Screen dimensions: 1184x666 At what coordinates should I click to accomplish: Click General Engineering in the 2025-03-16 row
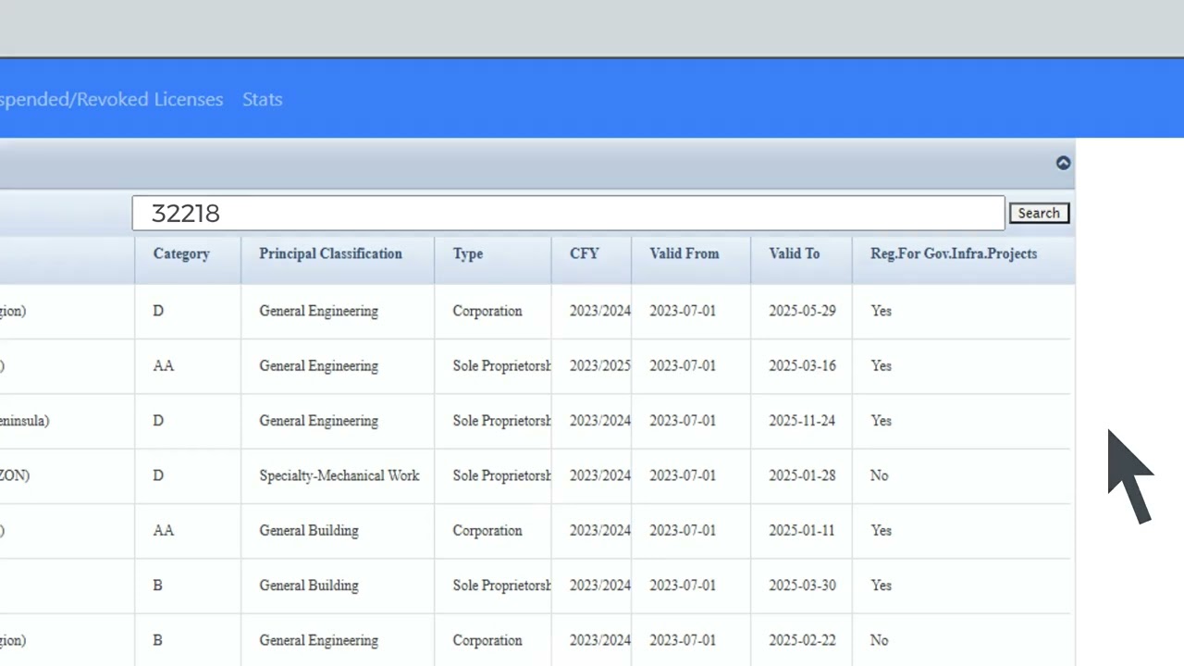tap(318, 365)
